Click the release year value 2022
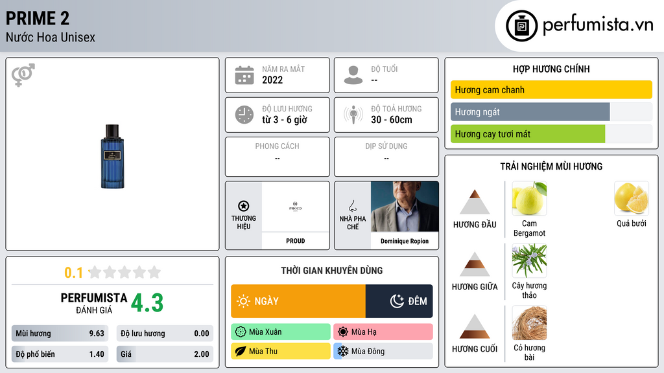Viewport: 664px width, 373px height. coord(272,80)
